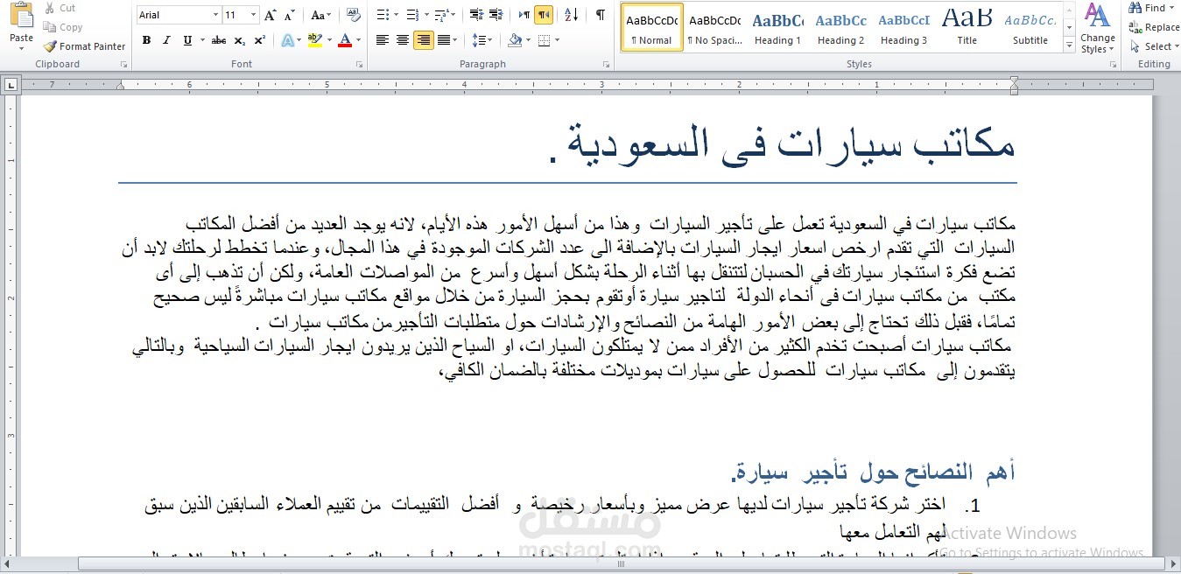This screenshot has height=574, width=1181.
Task: Set right-to-left text direction
Action: 544,15
